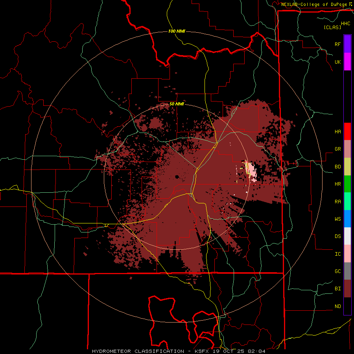Click the DS legend label
The image size is (354, 354).
[x=337, y=236]
